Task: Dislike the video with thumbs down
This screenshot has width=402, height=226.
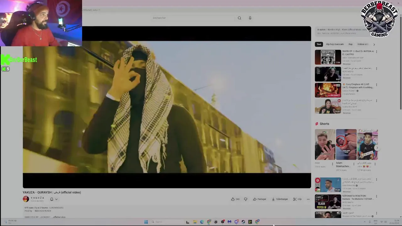Action: [x=246, y=199]
